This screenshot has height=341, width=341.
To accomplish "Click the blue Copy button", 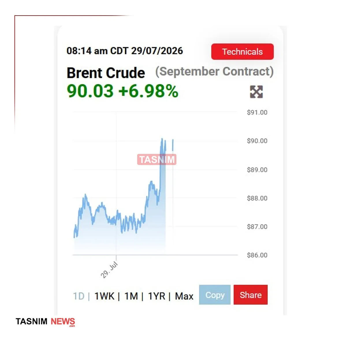I will pyautogui.click(x=215, y=295).
